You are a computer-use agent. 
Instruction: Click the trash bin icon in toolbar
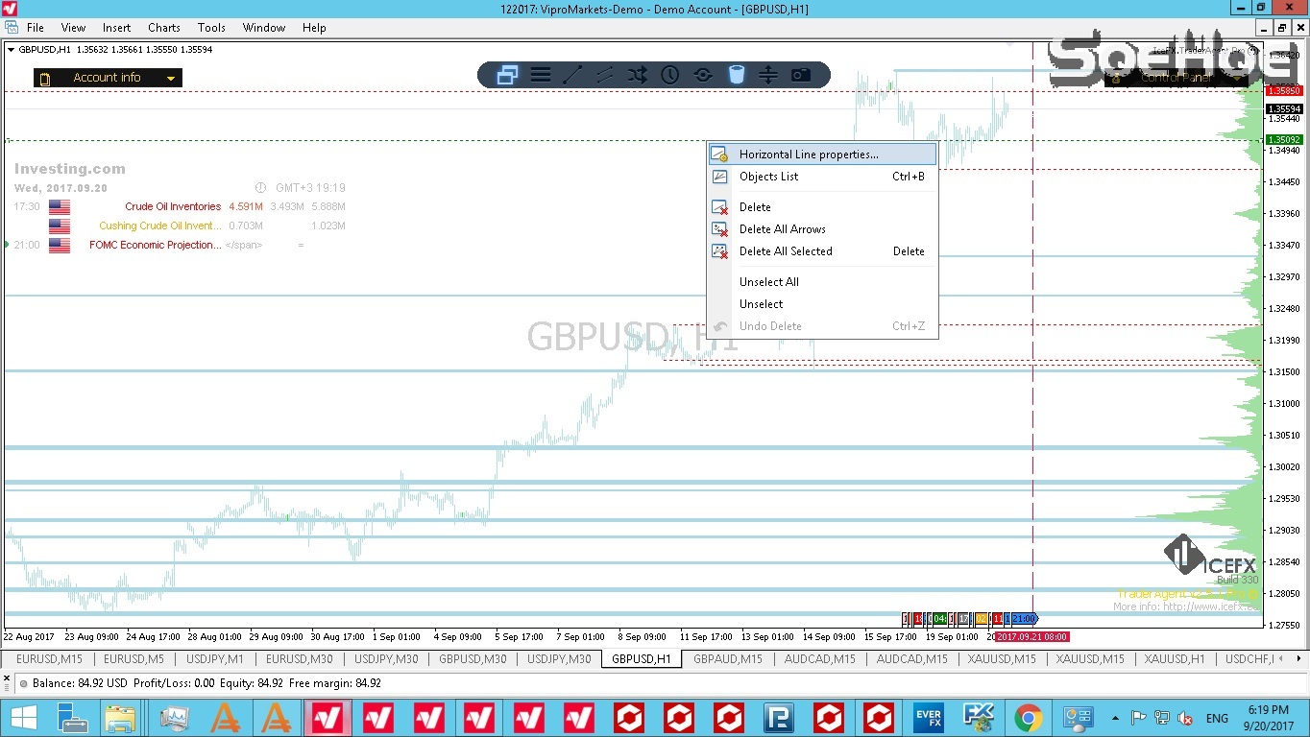(x=737, y=75)
